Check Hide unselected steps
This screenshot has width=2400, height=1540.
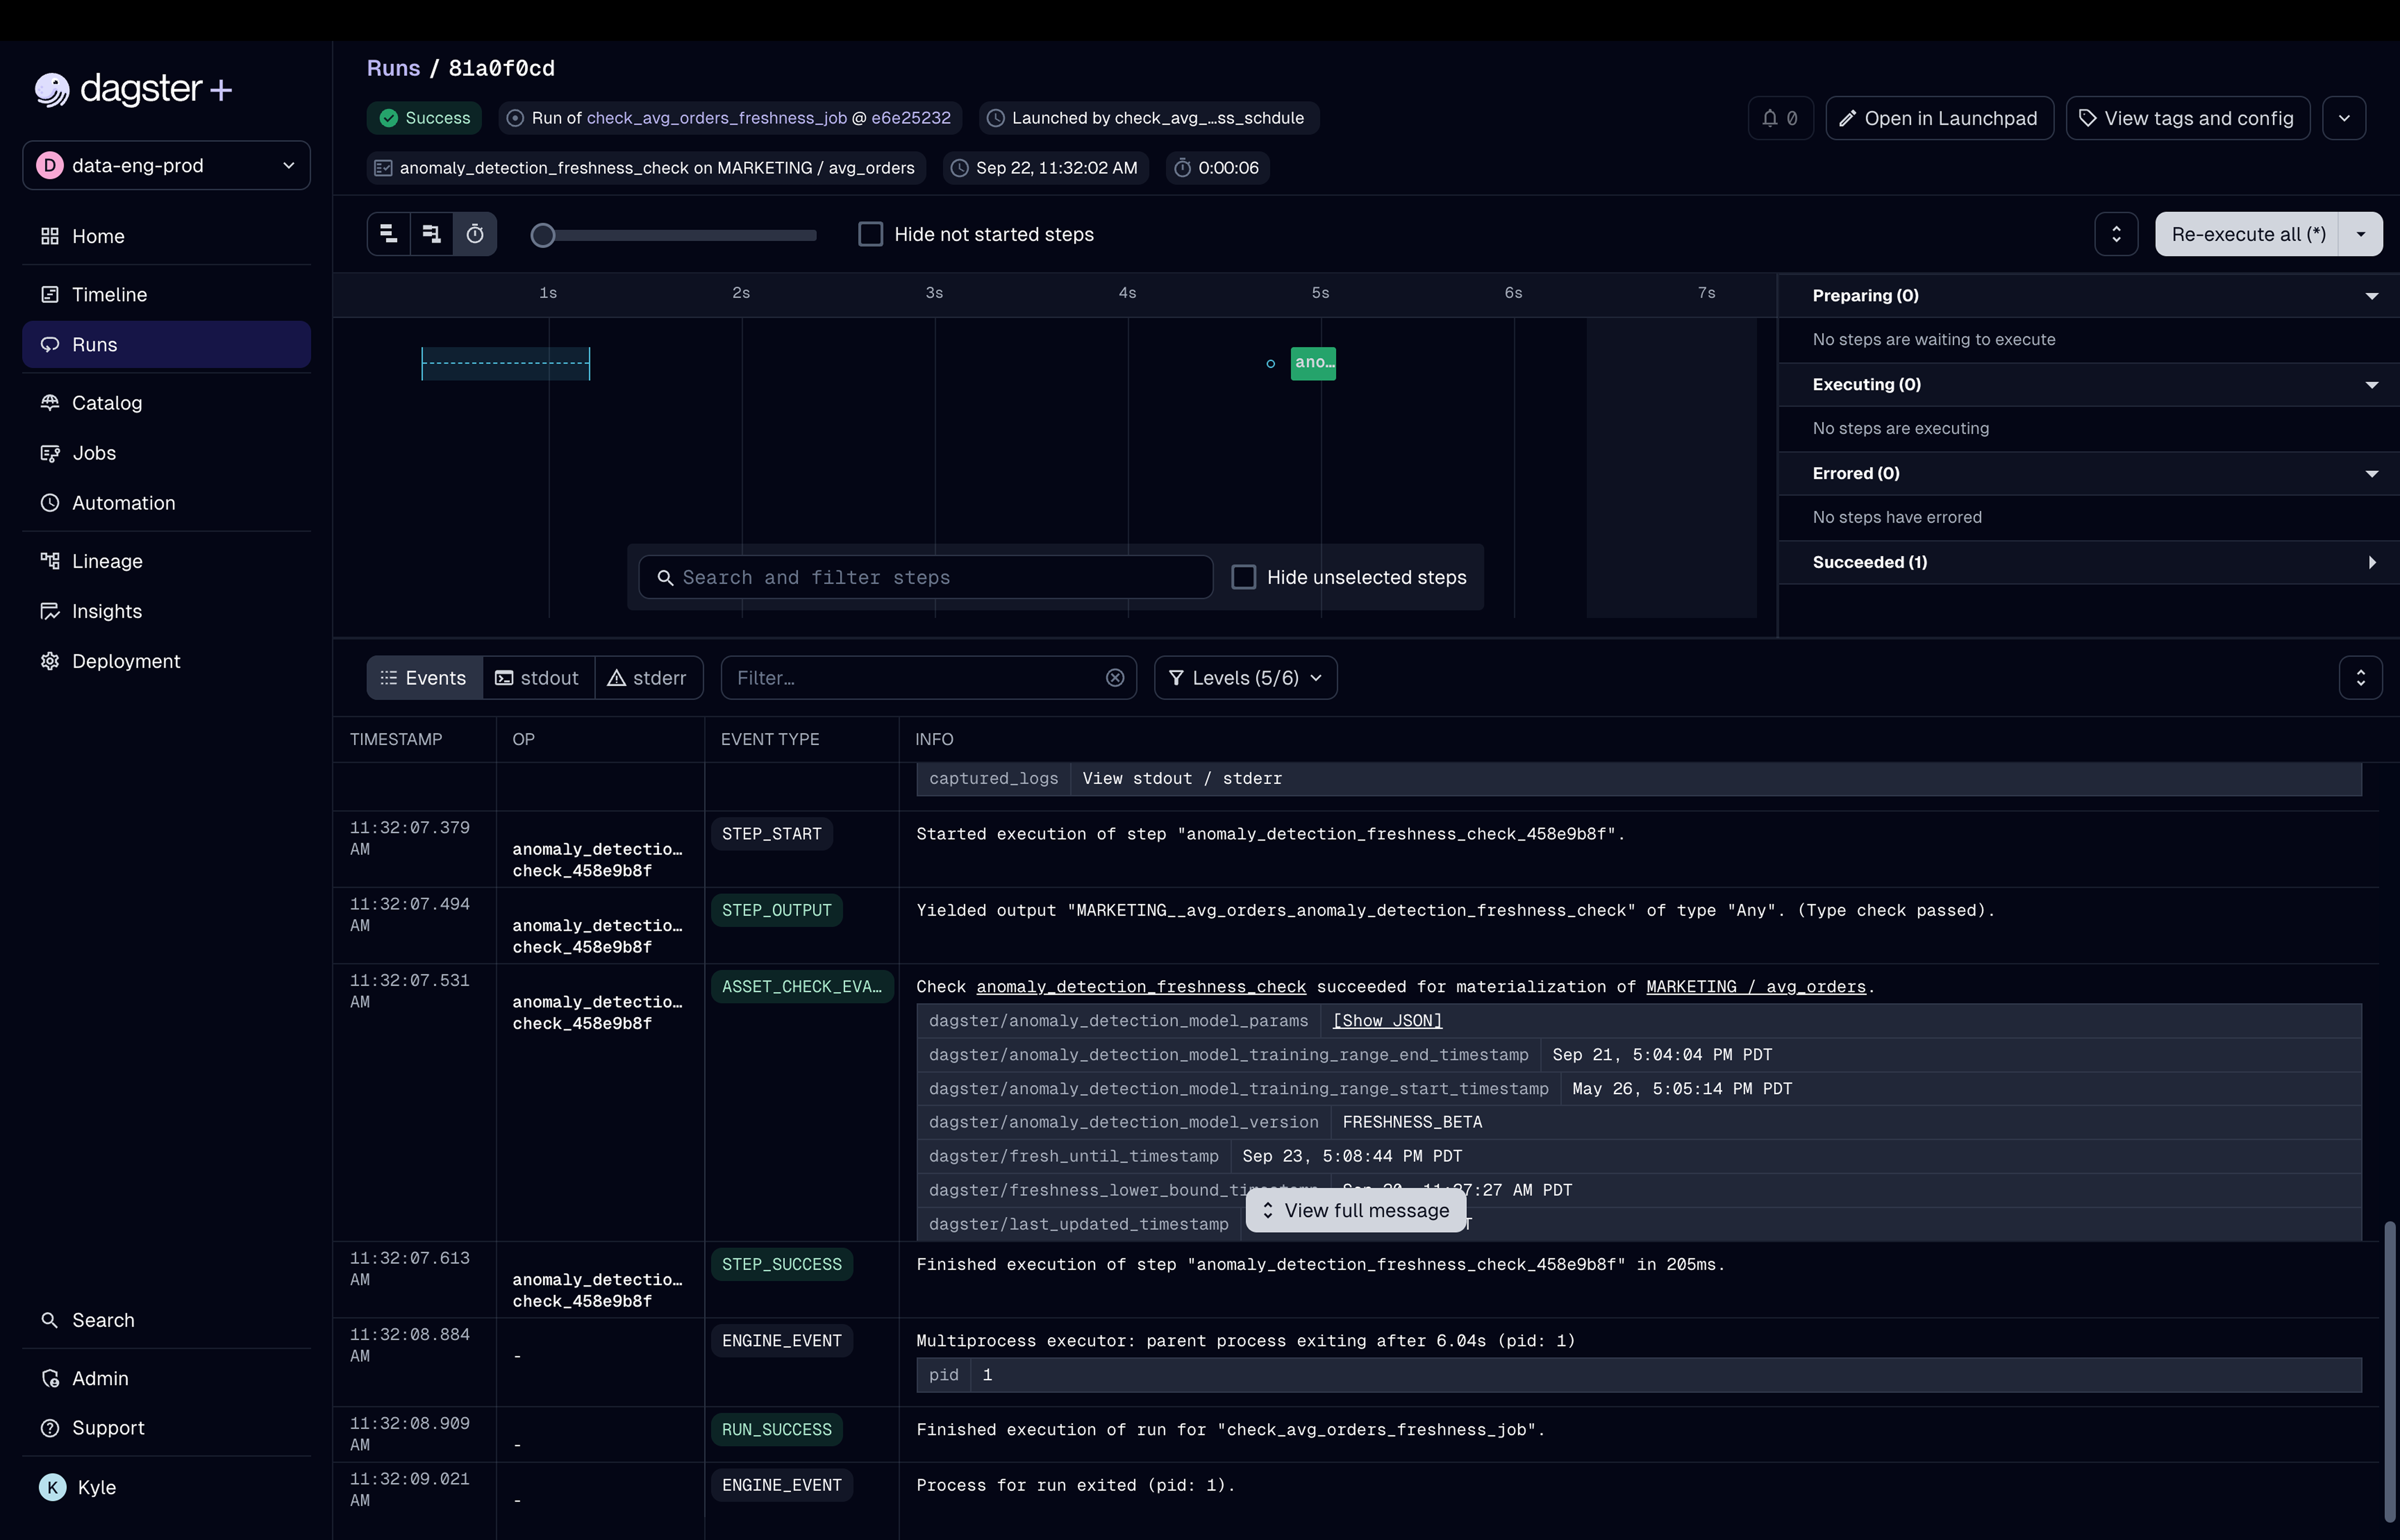coord(1243,577)
